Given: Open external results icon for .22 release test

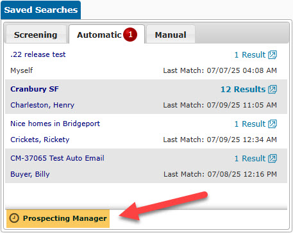Looking at the screenshot, I should (272, 55).
